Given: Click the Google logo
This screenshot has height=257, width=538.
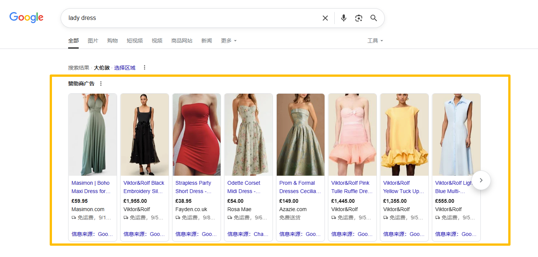Looking at the screenshot, I should pyautogui.click(x=26, y=17).
